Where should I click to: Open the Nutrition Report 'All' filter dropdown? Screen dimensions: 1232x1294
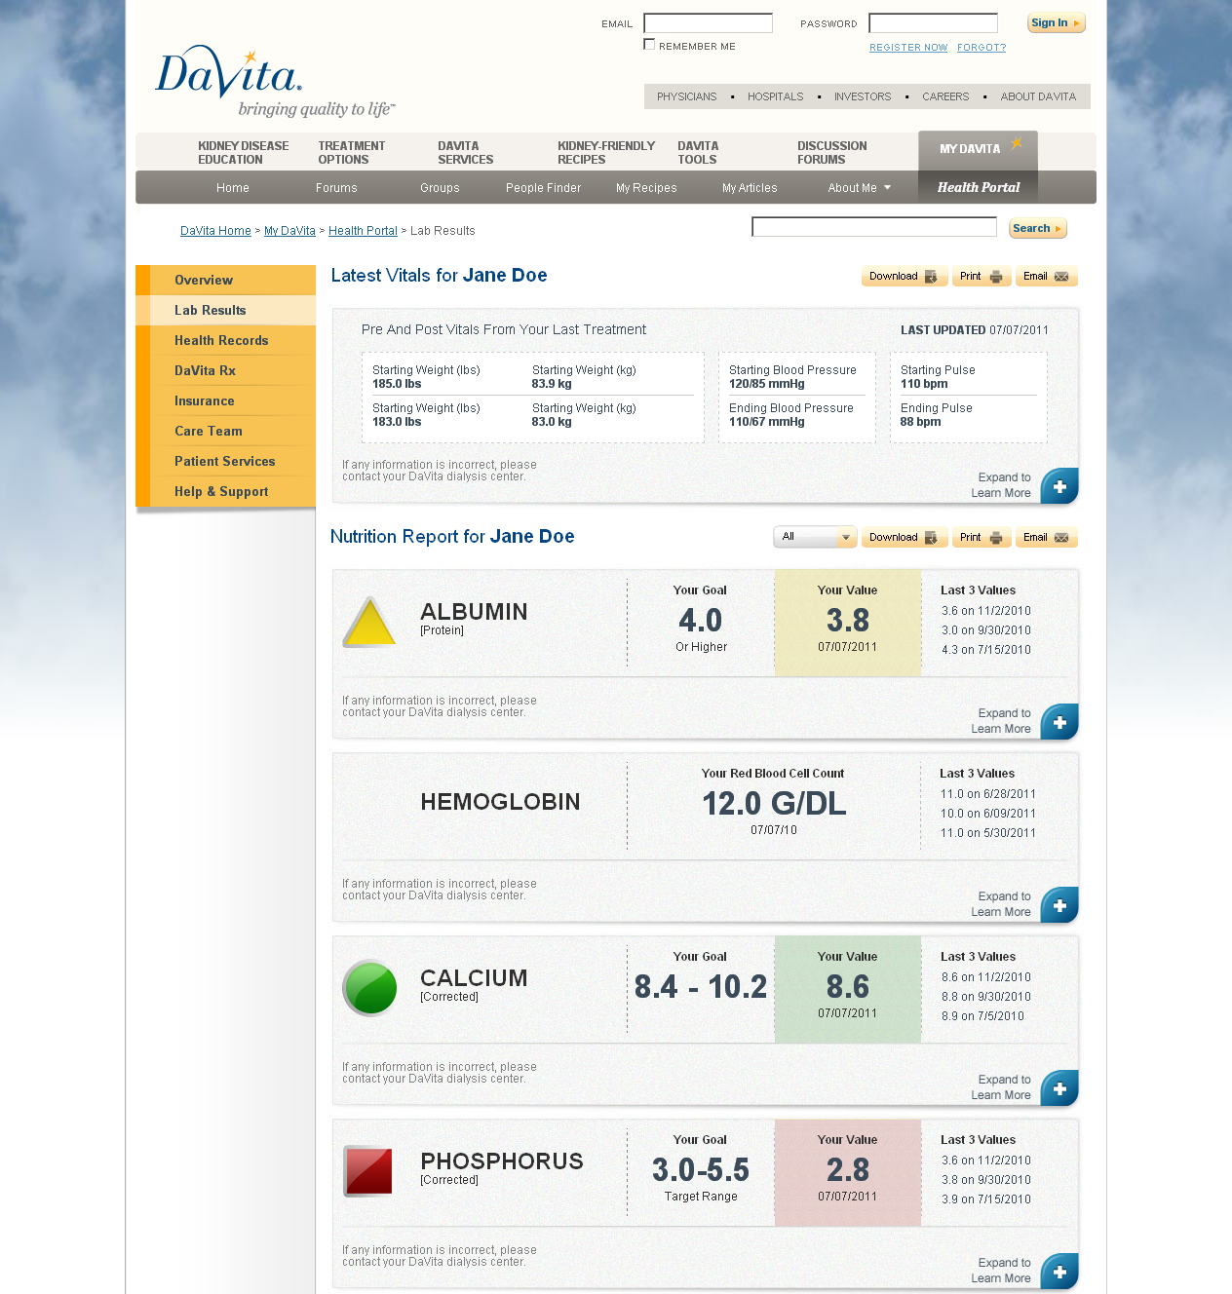[x=815, y=537]
